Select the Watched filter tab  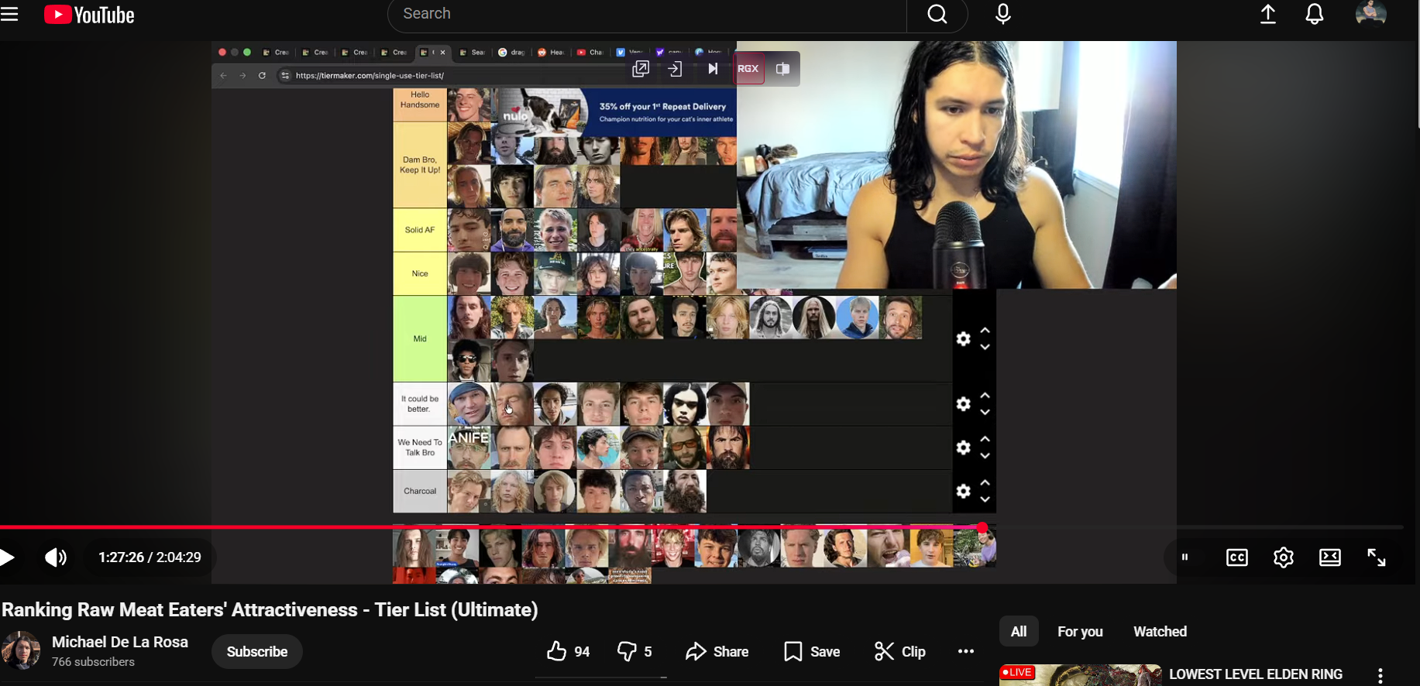coord(1160,632)
